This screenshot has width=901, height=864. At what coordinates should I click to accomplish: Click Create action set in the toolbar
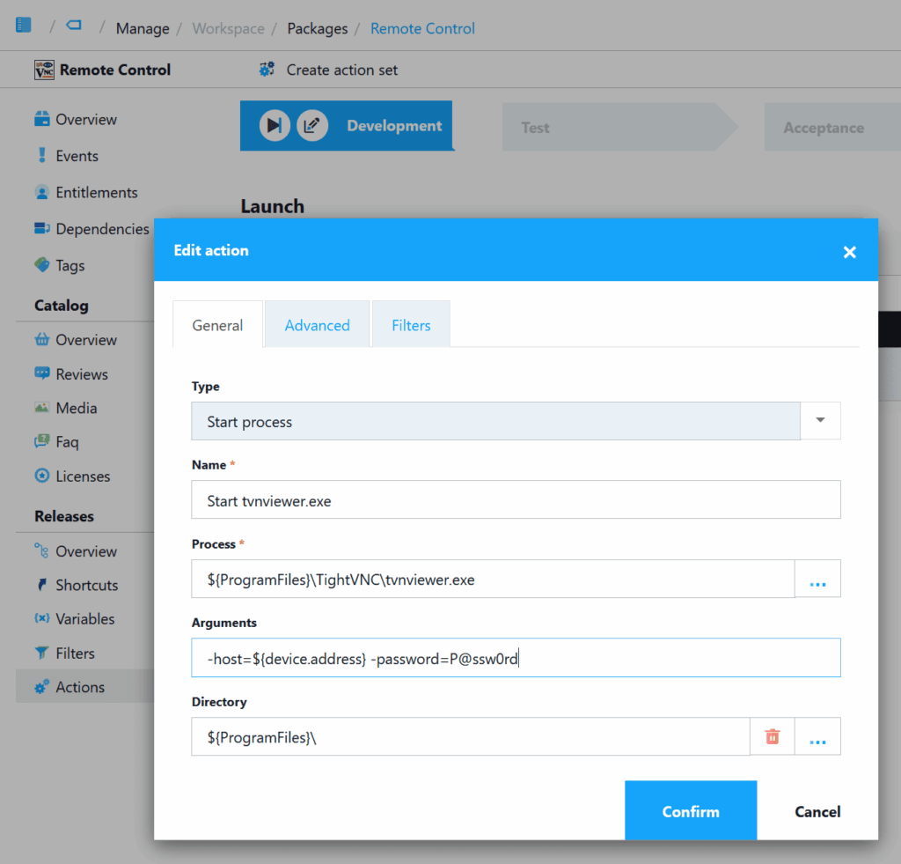point(341,70)
